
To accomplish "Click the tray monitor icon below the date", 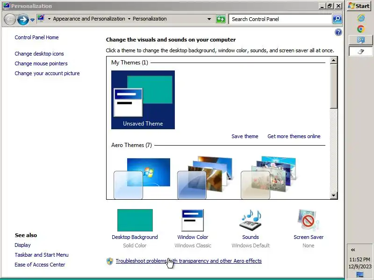I will coord(360,275).
